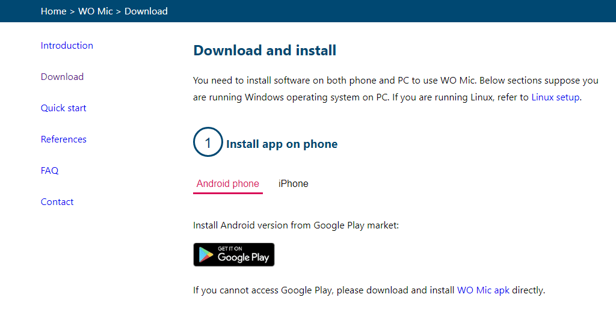Click the Install app on phone heading
Viewport: 616px width, 309px height.
[282, 144]
